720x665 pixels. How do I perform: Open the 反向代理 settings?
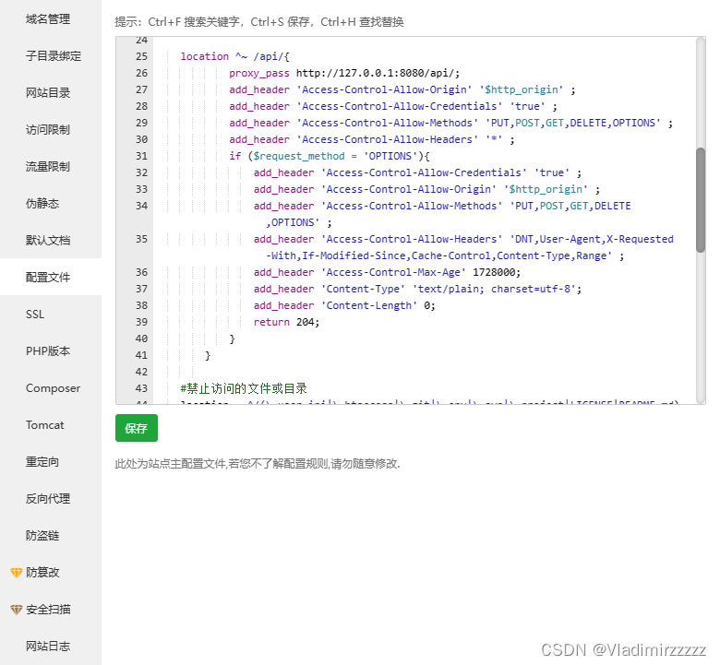(48, 498)
